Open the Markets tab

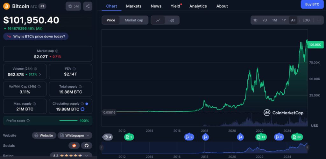134,6
